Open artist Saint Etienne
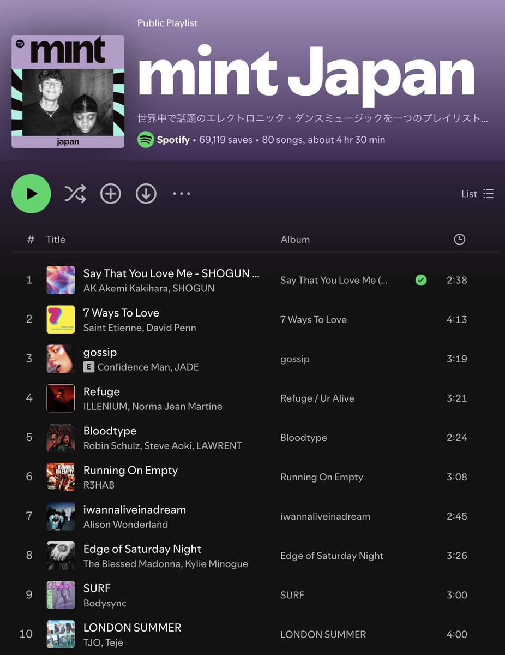 (112, 327)
